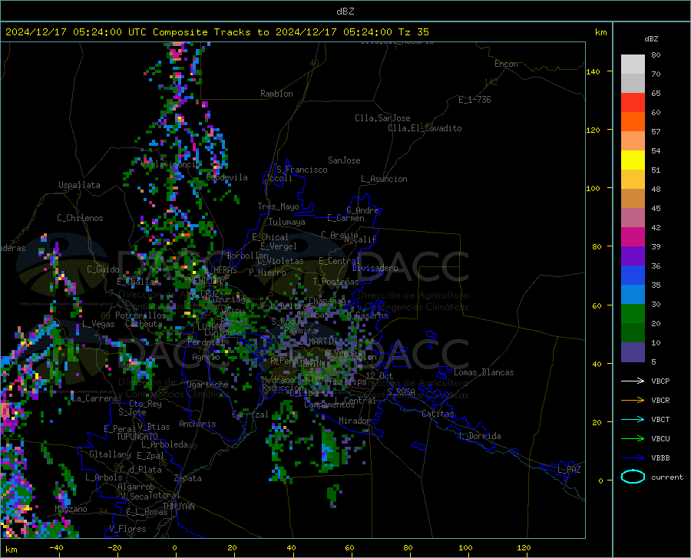
Task: Click the Lomas_Blancas map label
Action: point(484,372)
